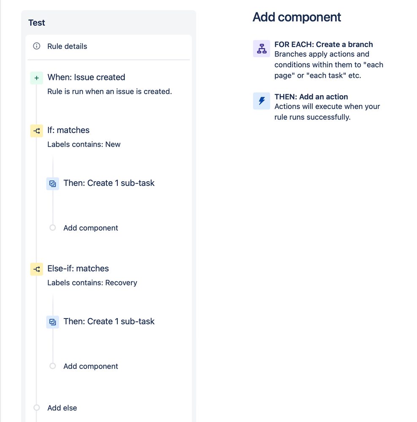Click the sub-task icon on first Then component
Image resolution: width=417 pixels, height=422 pixels.
[x=52, y=183]
